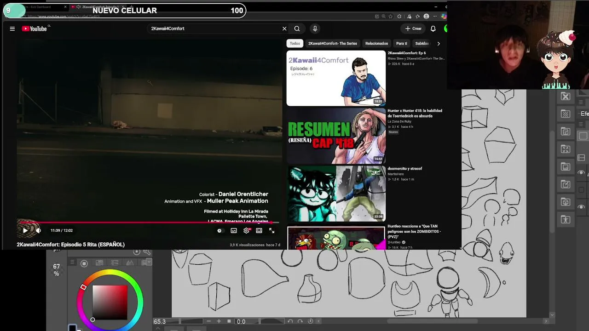Open the pose figure material folder
This screenshot has height=331, width=589.
[x=566, y=219]
